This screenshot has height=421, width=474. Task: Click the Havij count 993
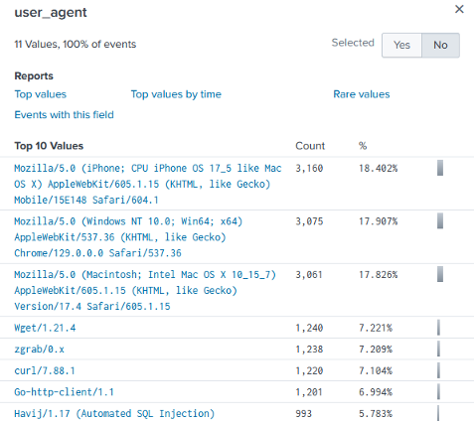[303, 414]
